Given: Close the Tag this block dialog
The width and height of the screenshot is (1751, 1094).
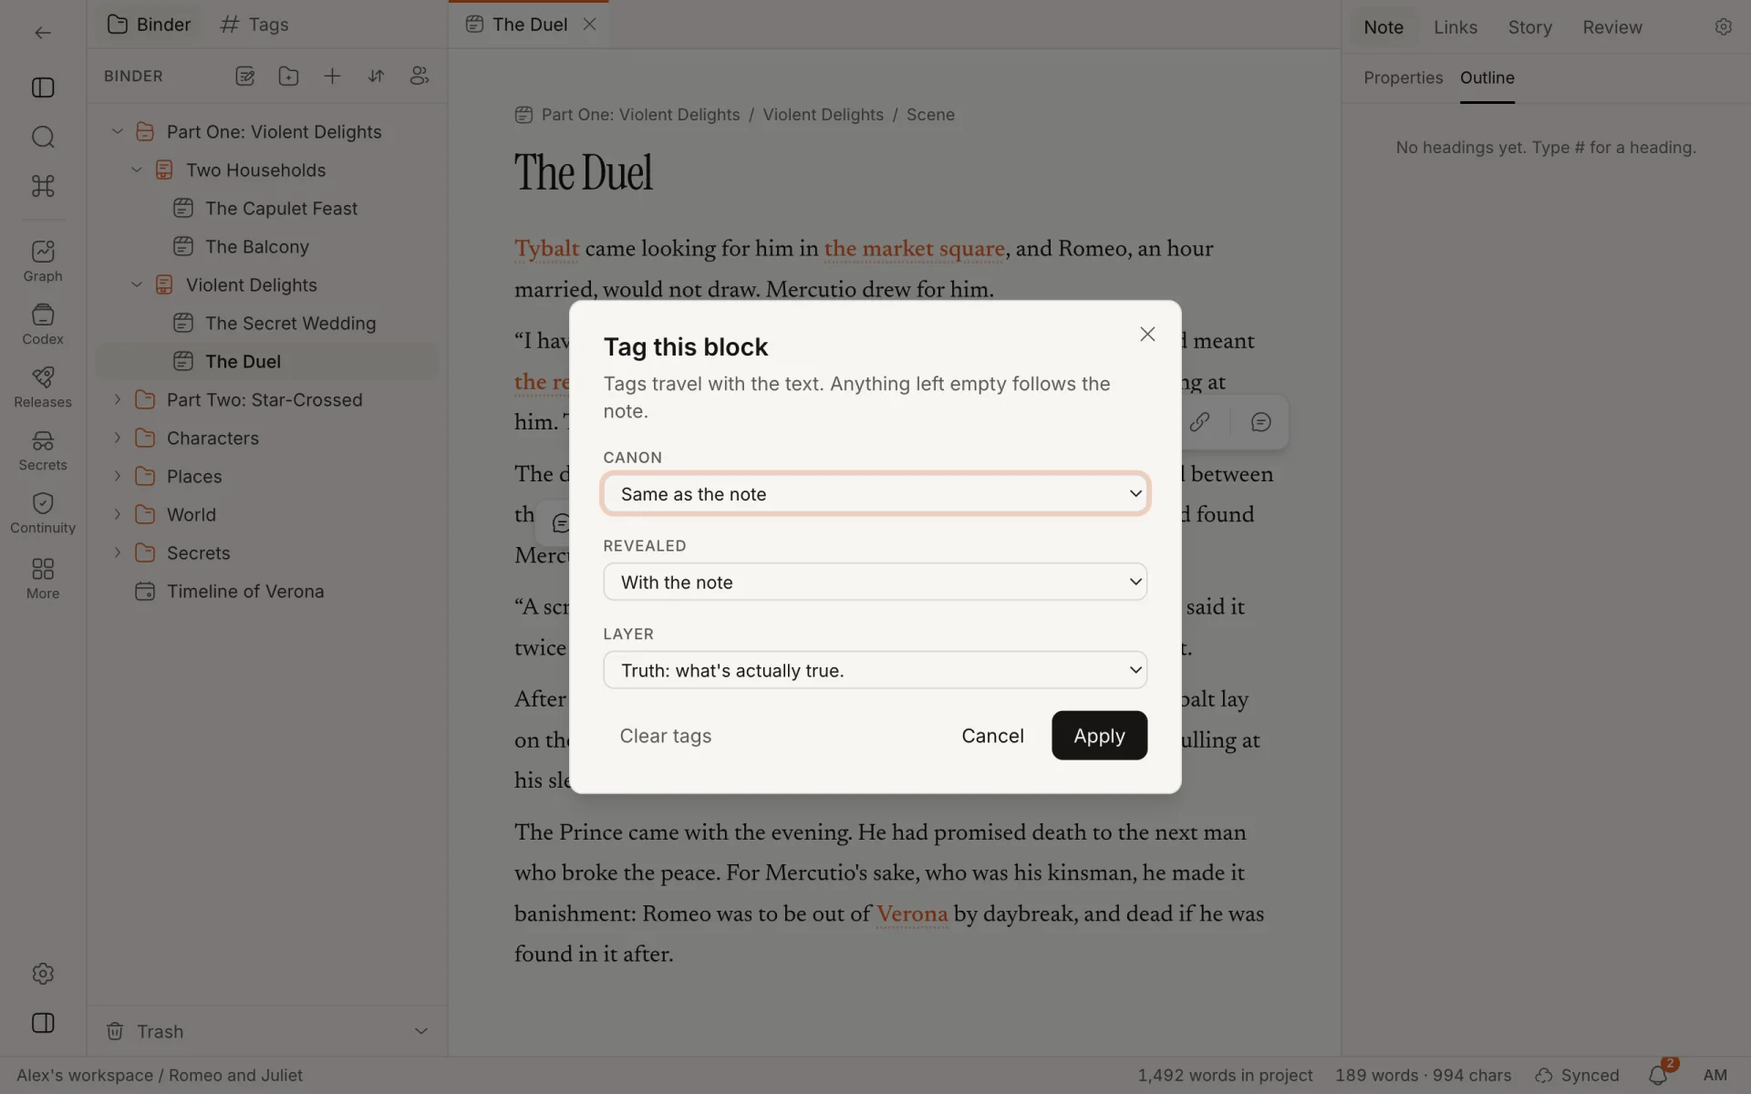Looking at the screenshot, I should [x=1147, y=335].
